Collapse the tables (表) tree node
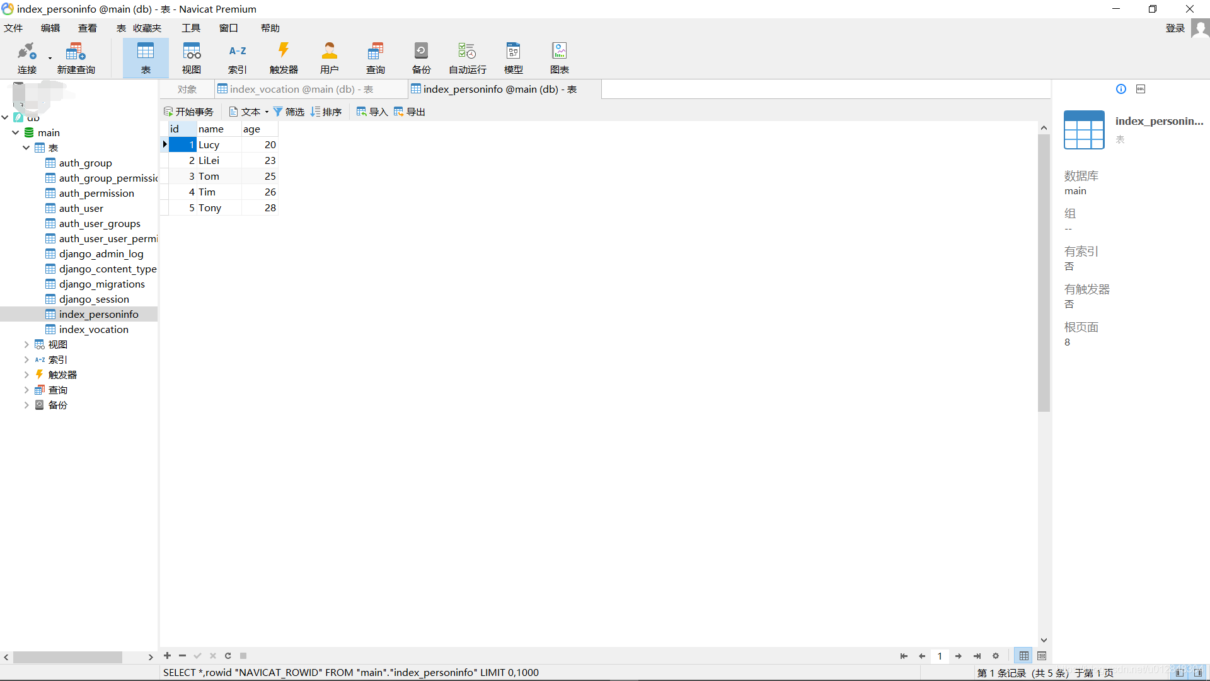The width and height of the screenshot is (1210, 681). [x=26, y=148]
